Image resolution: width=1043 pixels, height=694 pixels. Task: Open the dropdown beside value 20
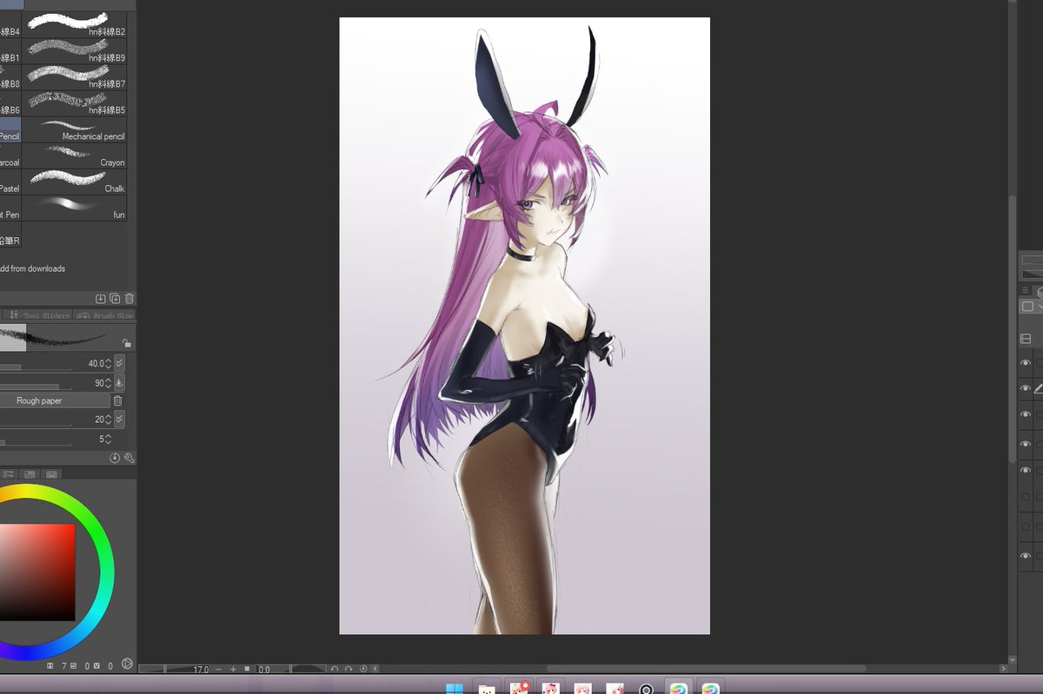pyautogui.click(x=119, y=419)
